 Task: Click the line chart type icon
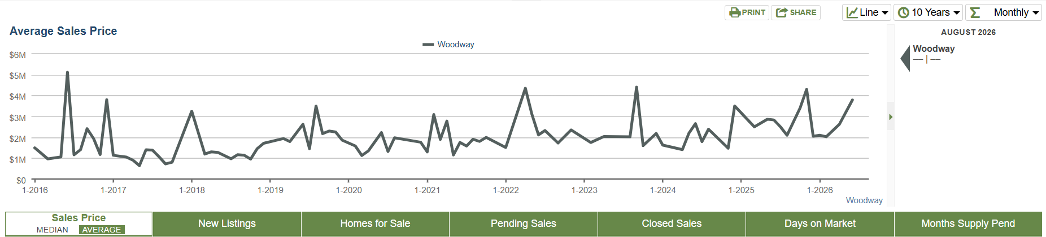pos(852,12)
